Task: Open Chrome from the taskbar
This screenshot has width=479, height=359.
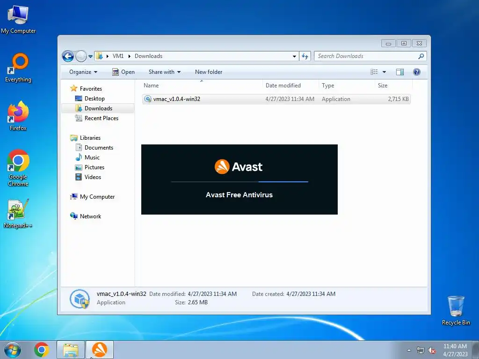Action: [42, 350]
